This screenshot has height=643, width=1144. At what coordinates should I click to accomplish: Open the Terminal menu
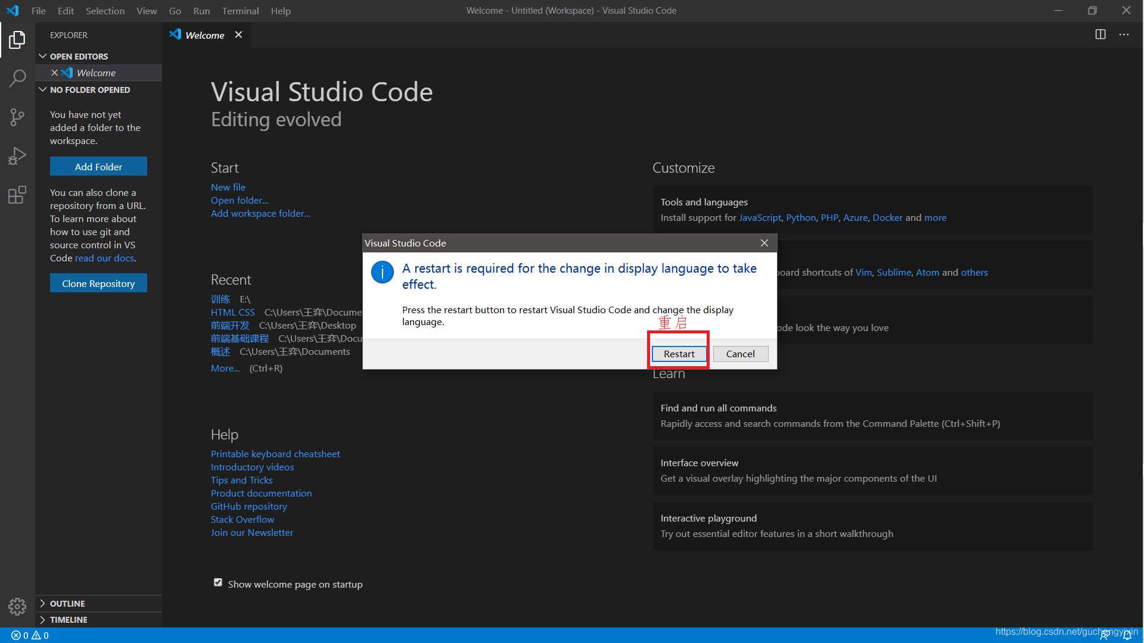pos(240,11)
